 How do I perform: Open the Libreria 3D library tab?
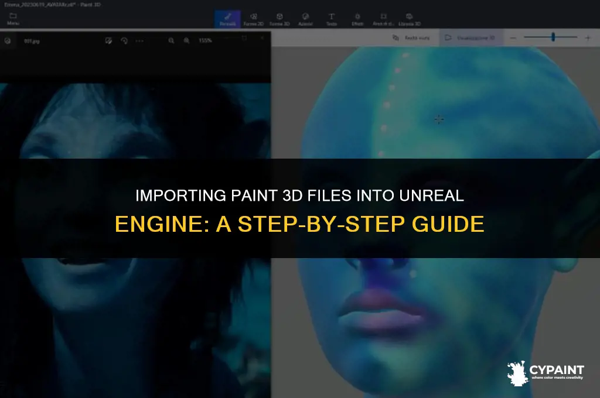409,19
